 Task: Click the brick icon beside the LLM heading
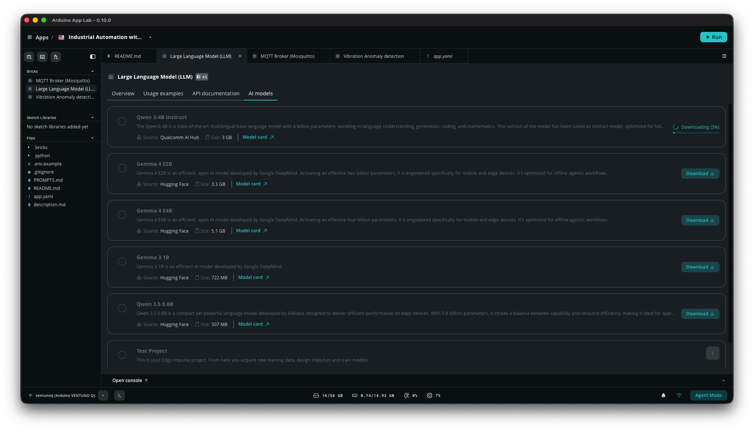click(111, 77)
